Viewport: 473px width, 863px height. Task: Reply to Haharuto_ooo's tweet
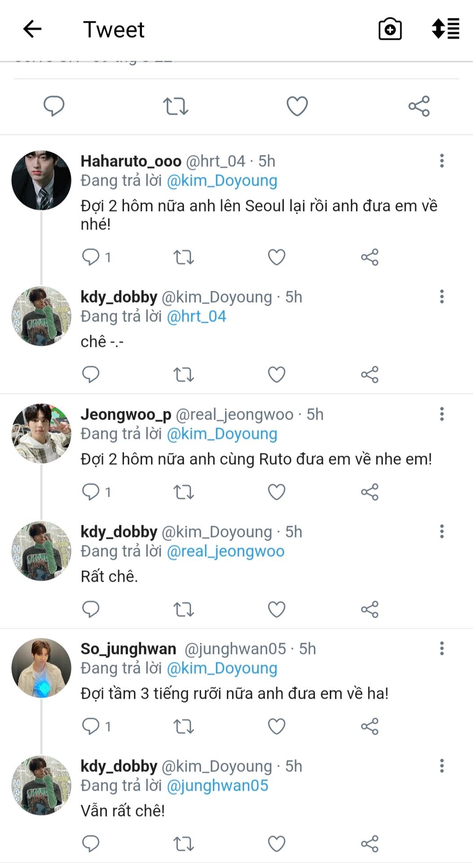(91, 257)
